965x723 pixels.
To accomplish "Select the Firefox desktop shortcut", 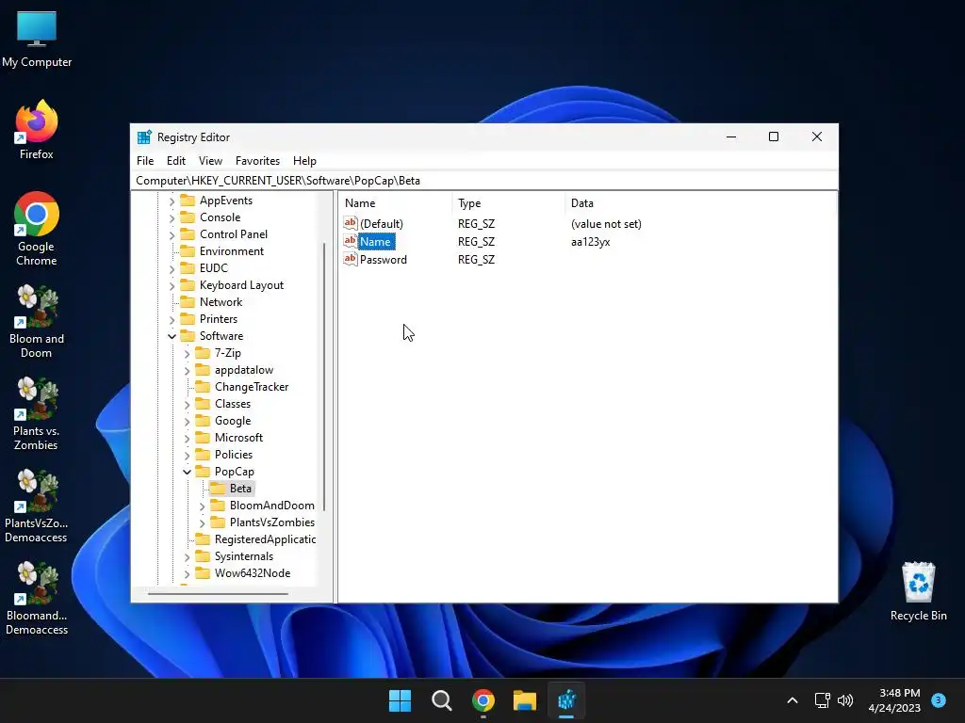I will tap(37, 130).
